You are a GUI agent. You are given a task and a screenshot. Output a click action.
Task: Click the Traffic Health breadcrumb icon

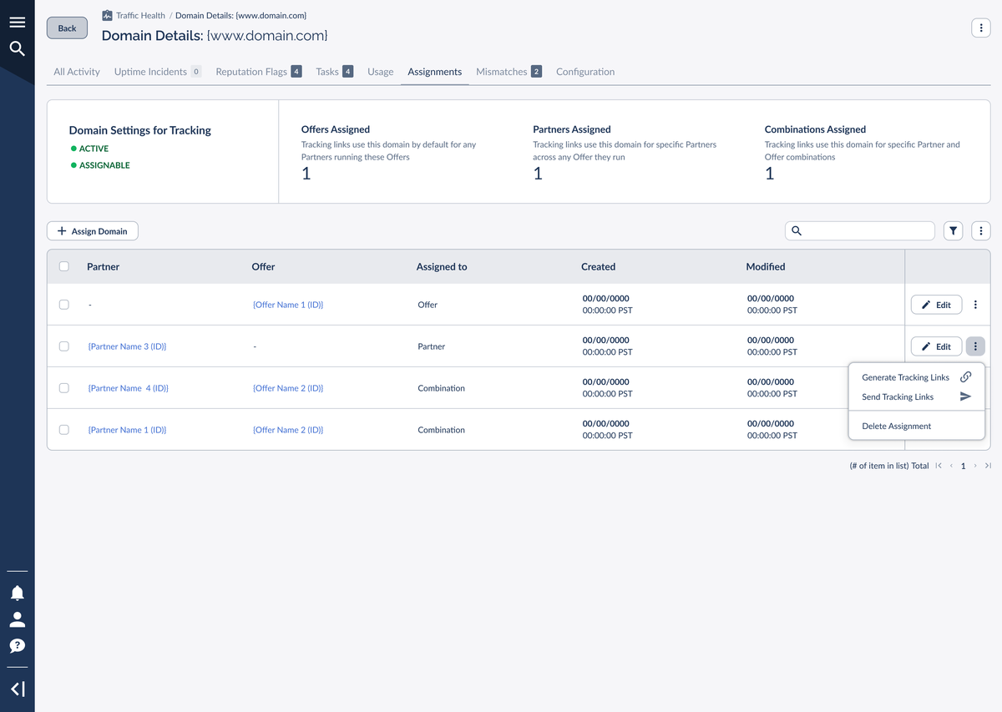click(107, 16)
